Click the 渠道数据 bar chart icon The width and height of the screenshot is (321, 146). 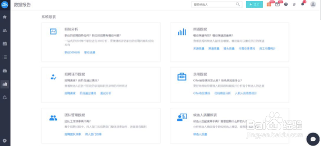[x=182, y=32]
